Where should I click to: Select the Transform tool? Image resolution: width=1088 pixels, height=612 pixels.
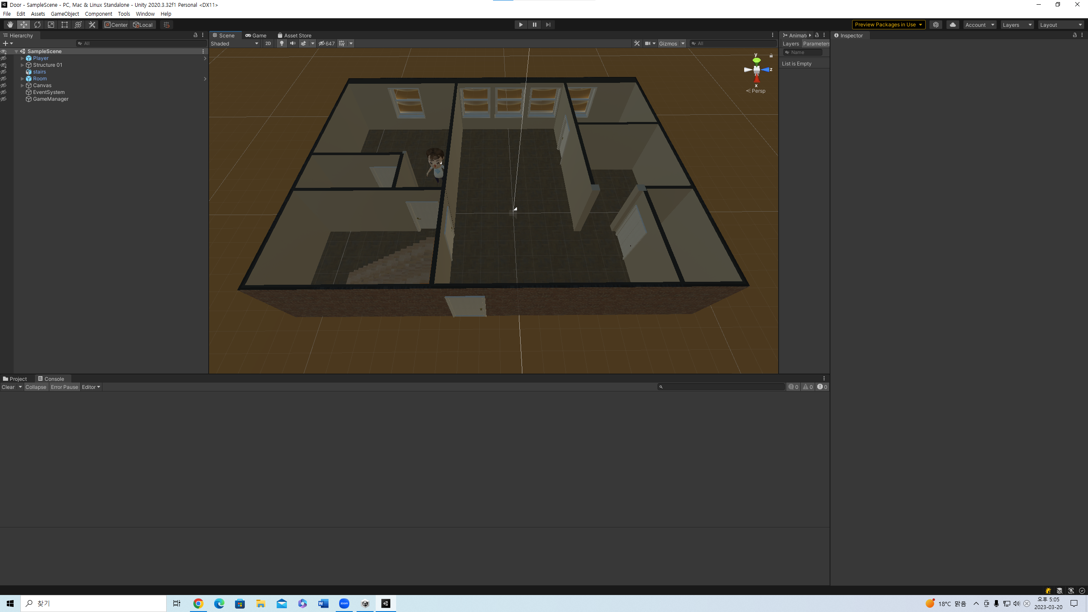click(78, 25)
